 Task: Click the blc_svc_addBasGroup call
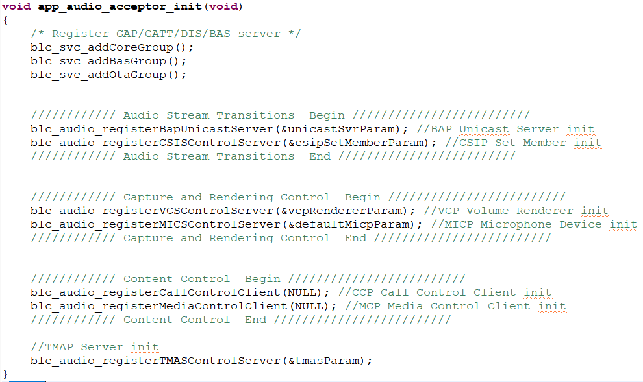click(x=108, y=61)
